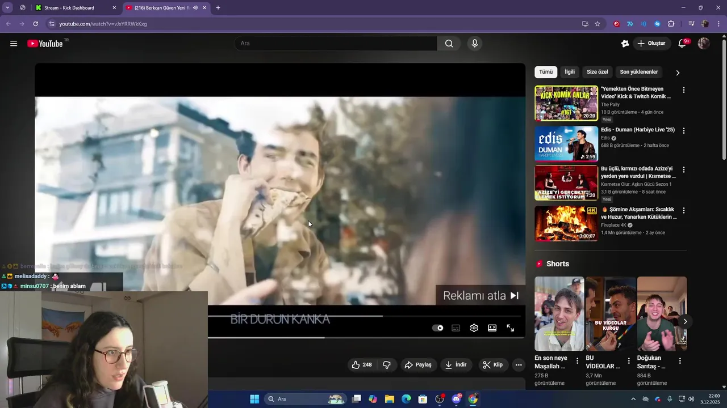Open Microsoft Edge from taskbar
This screenshot has height=408, width=727.
click(x=406, y=399)
